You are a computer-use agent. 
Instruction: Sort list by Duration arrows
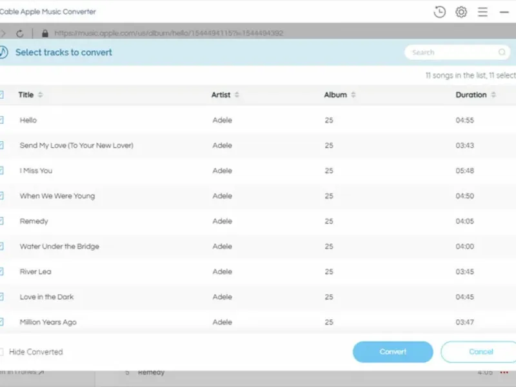point(493,95)
